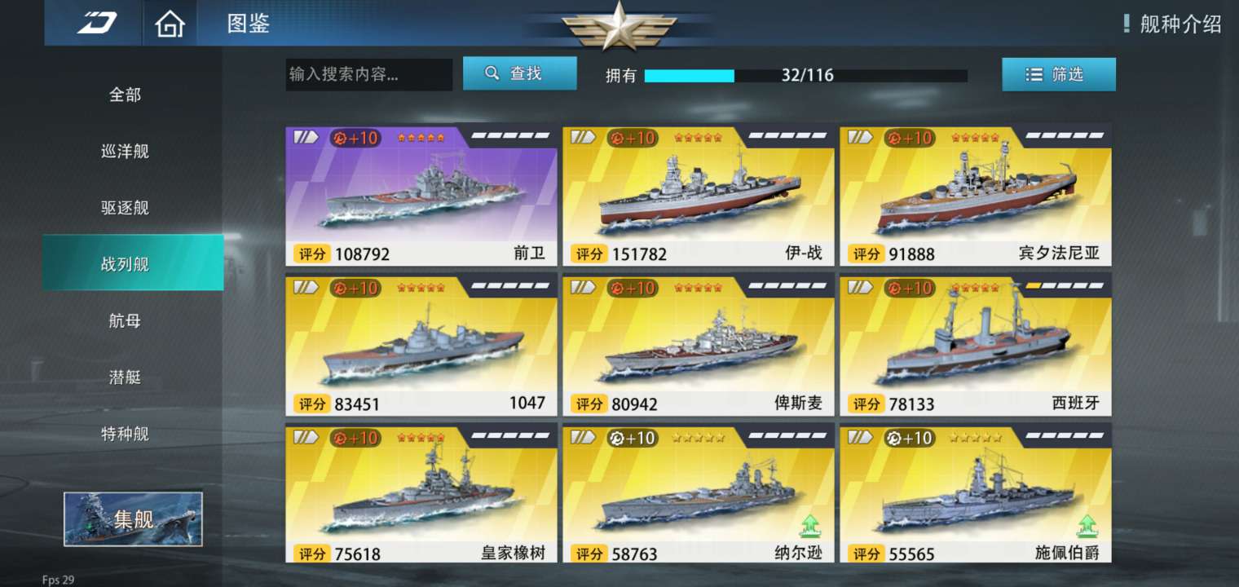Click the 评分 label on 伊-战 card
1239x587 pixels.
coord(589,254)
